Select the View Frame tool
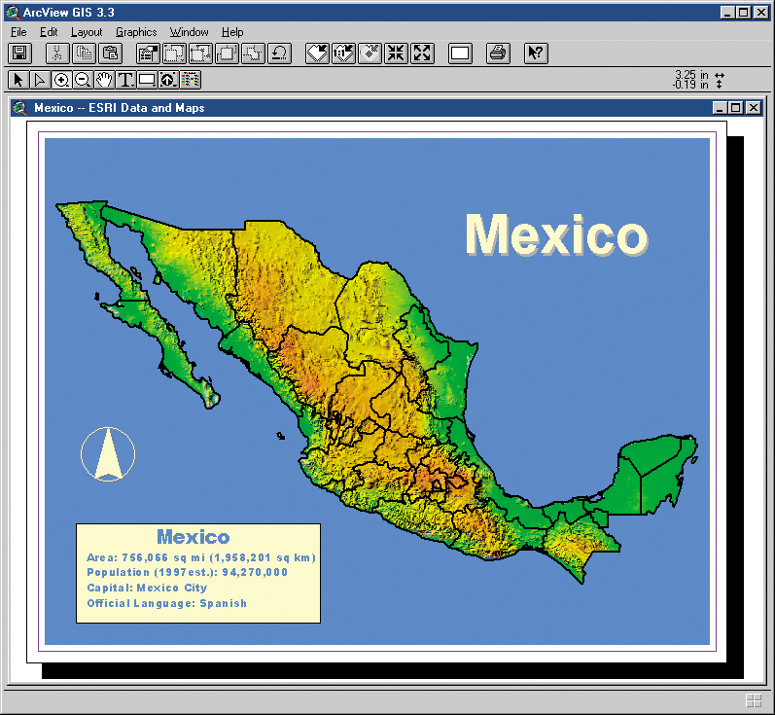 [x=168, y=80]
